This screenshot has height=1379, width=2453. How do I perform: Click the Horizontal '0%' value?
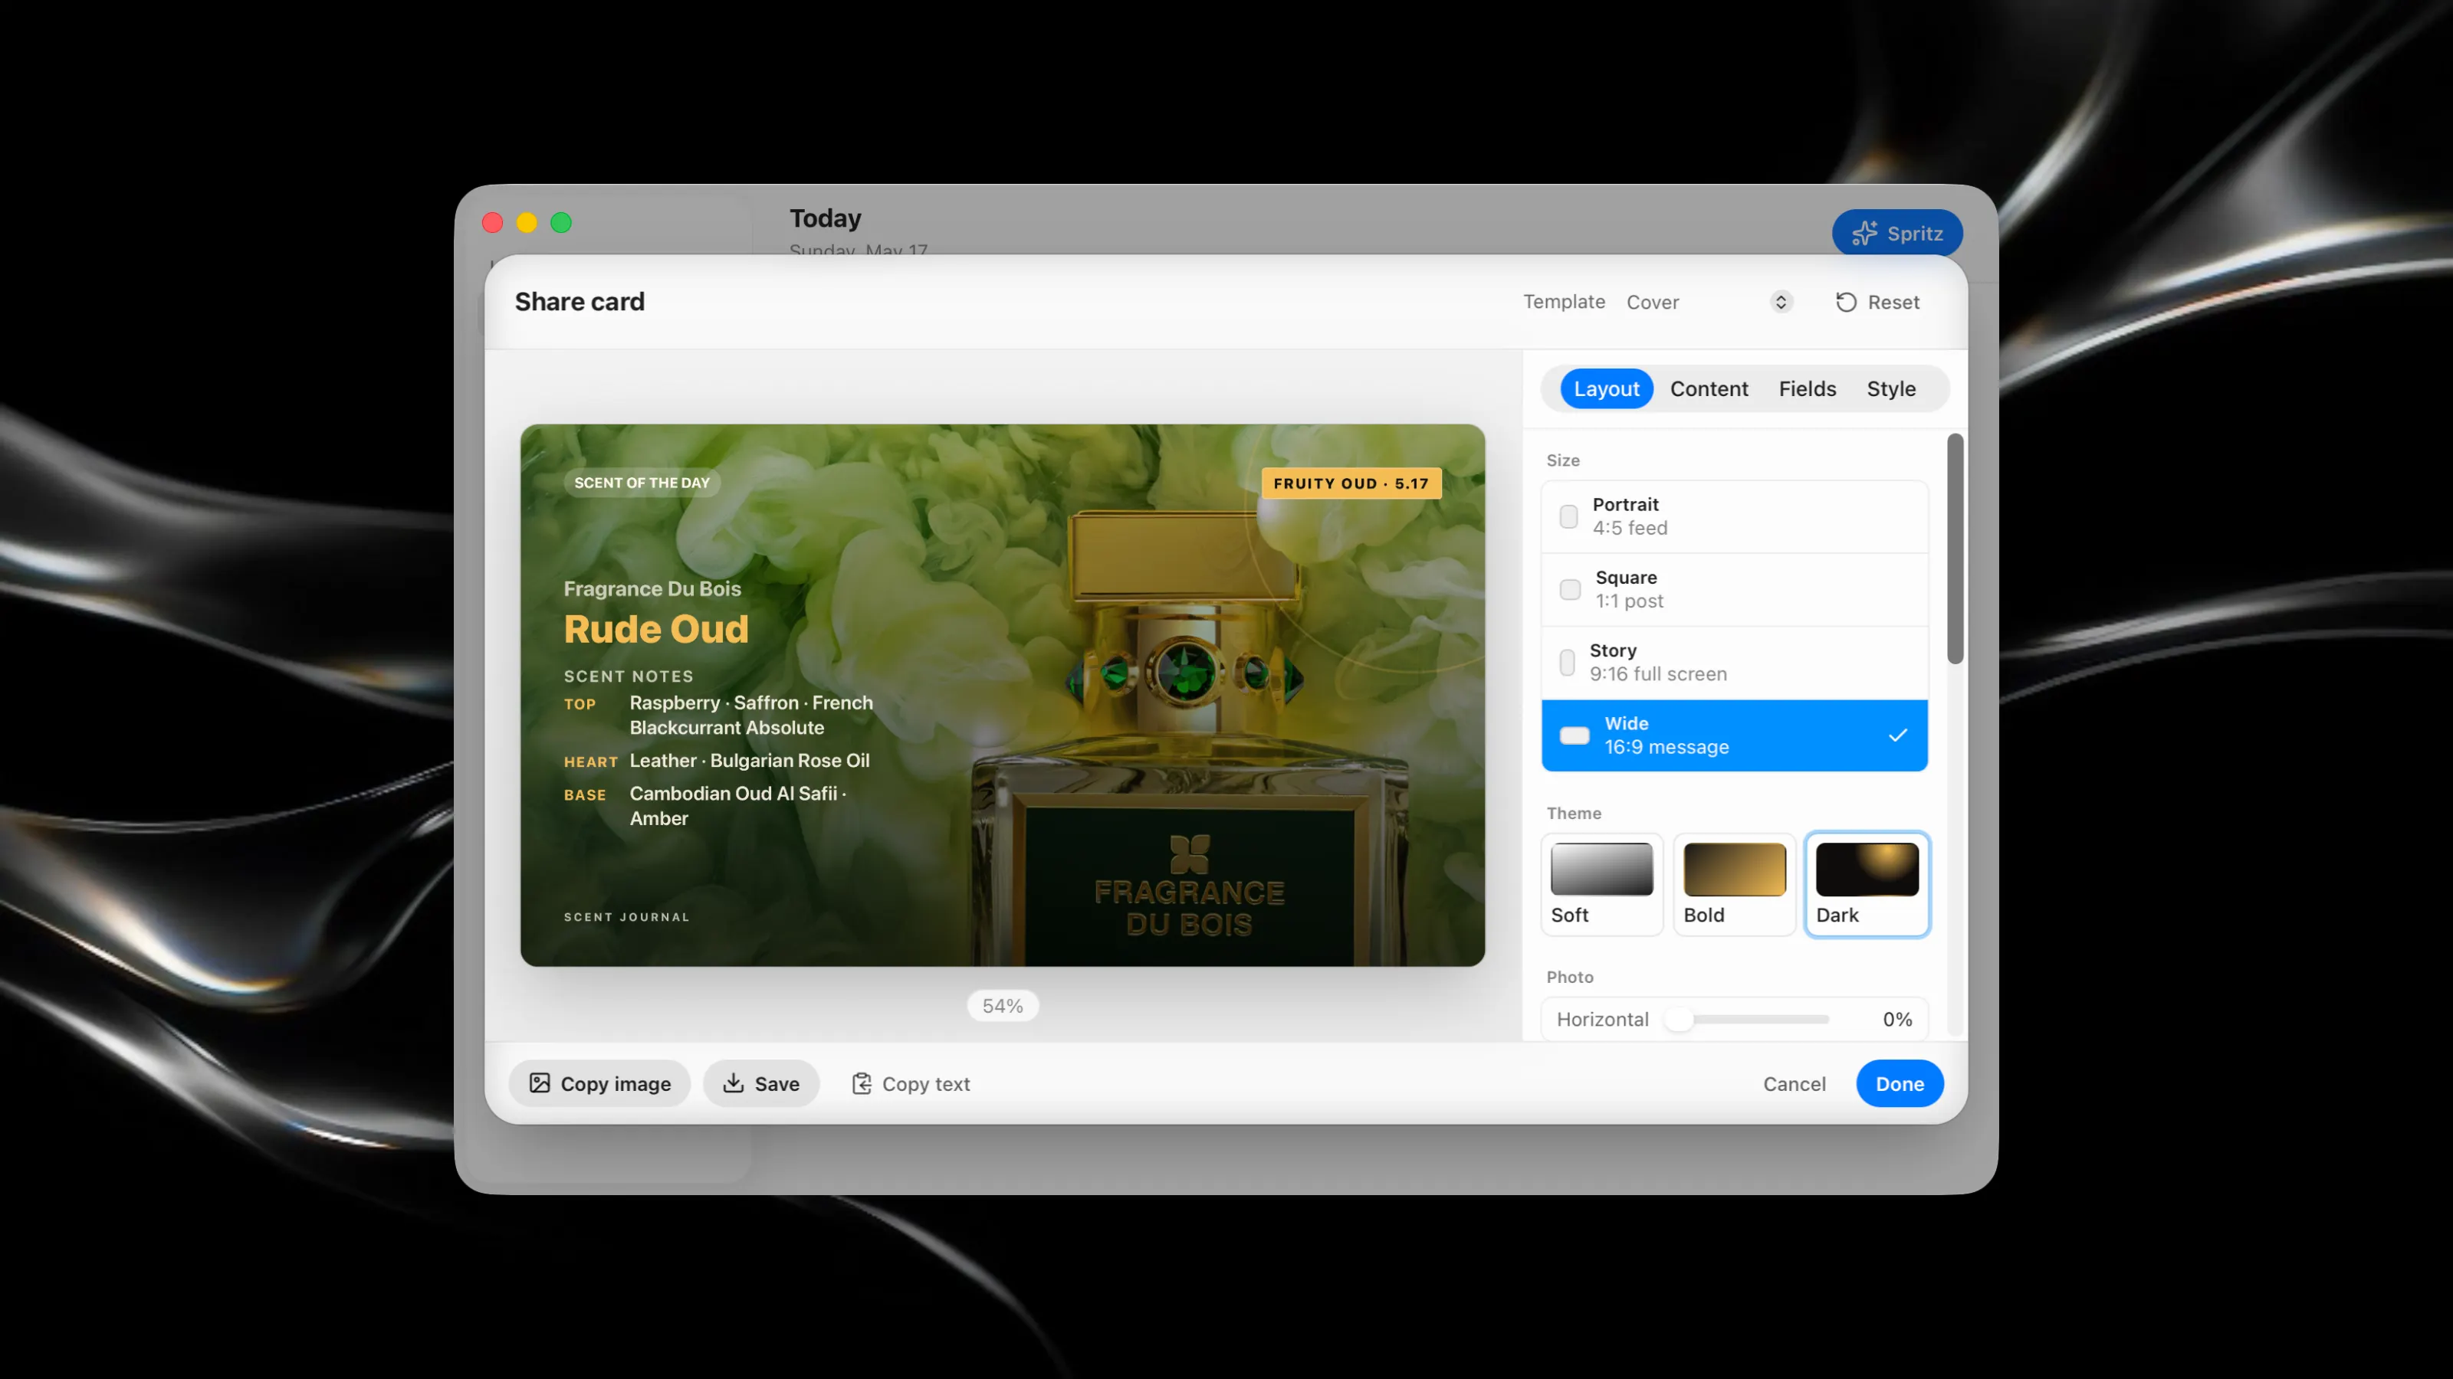(1896, 1019)
